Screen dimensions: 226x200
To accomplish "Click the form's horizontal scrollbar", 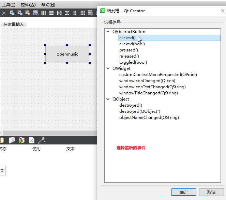I will [50, 133].
